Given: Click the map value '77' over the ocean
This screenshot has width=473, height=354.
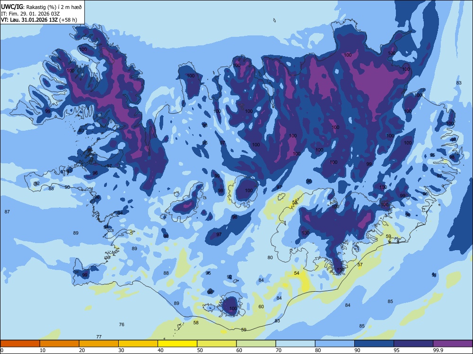Looking at the screenshot, I should [x=99, y=337].
